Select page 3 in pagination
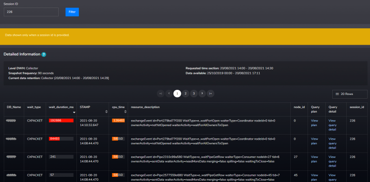This screenshot has height=182, width=370. (x=194, y=94)
